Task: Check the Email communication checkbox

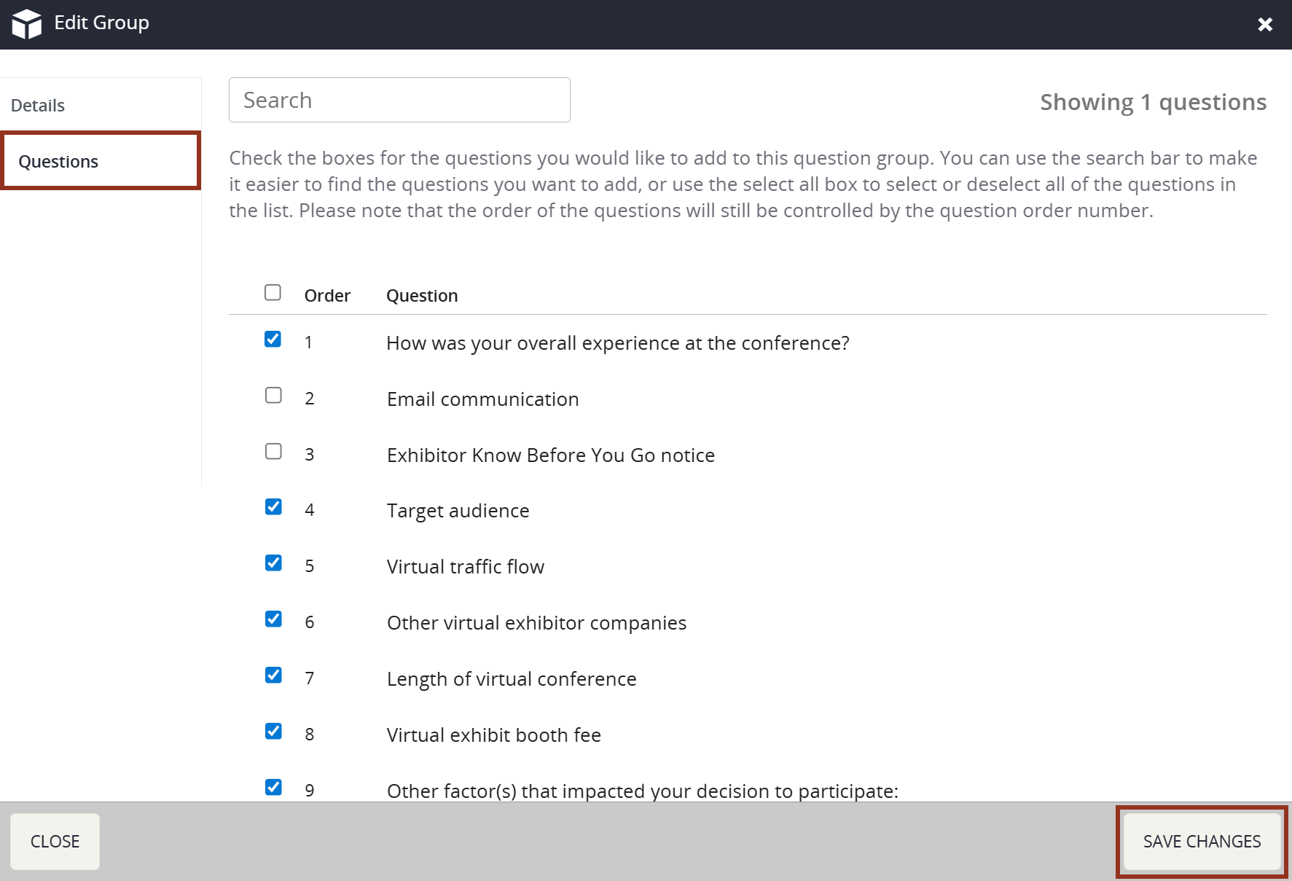Action: click(273, 395)
